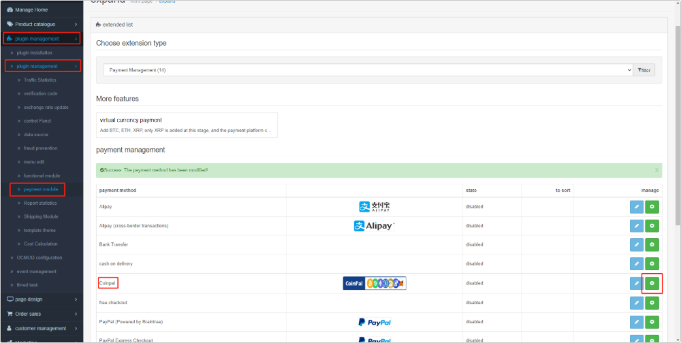Dismiss the green success alert
Viewport: 681px width, 343px height.
tap(656, 170)
